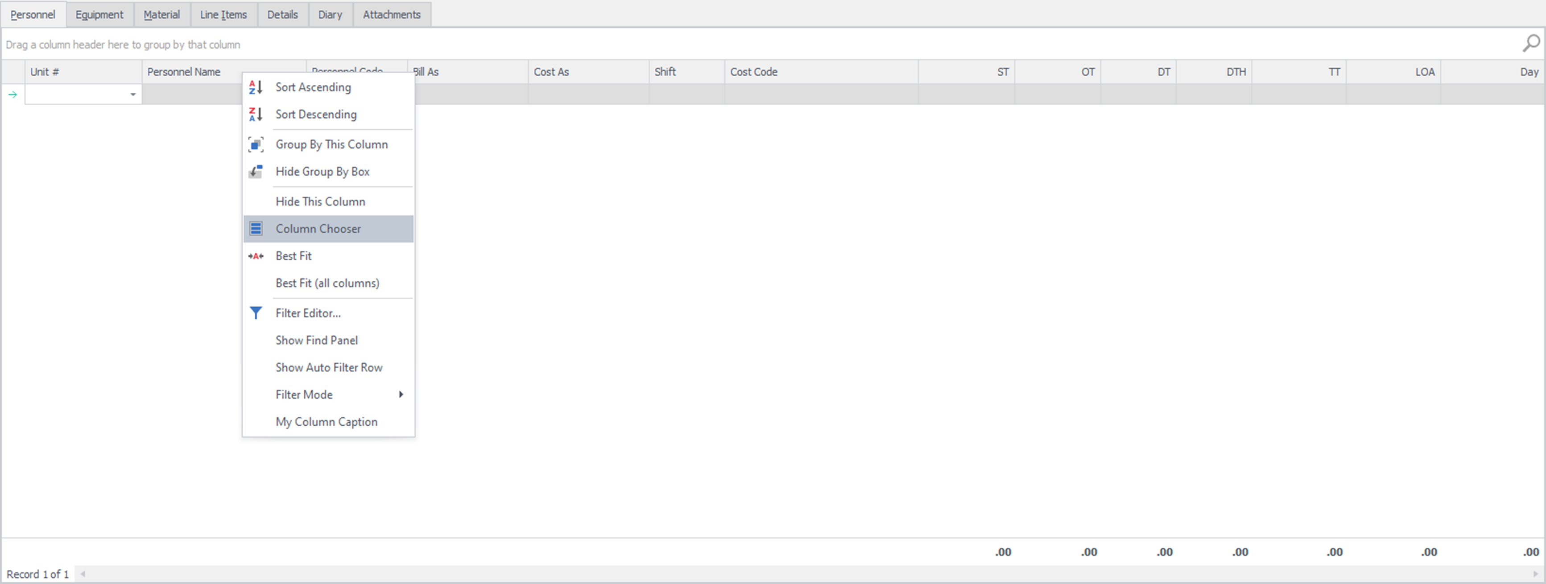The width and height of the screenshot is (1546, 584).
Task: Click the Column Chooser icon
Action: pyautogui.click(x=256, y=229)
